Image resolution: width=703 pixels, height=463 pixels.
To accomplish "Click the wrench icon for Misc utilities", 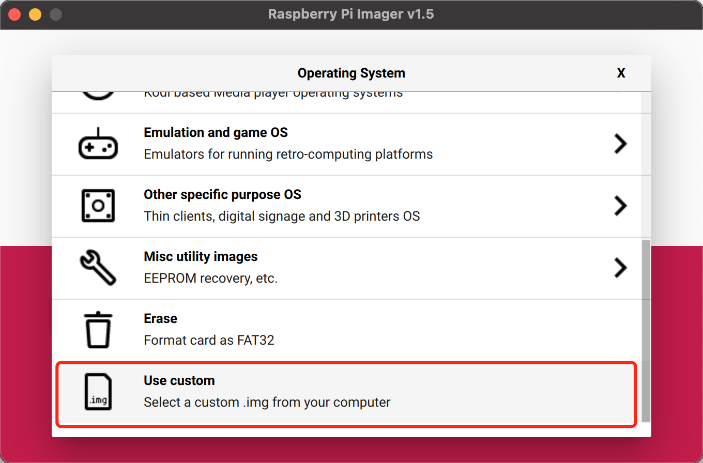I will (98, 268).
